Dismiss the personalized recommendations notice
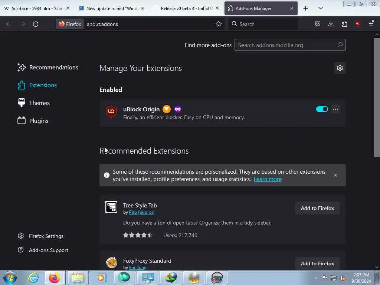 (x=335, y=175)
